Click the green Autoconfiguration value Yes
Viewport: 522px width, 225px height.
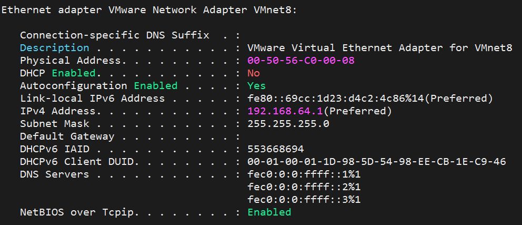tap(257, 86)
